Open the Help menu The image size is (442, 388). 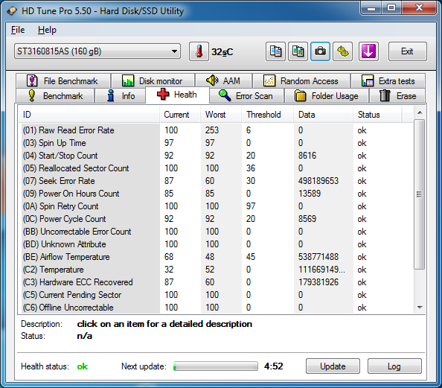(47, 30)
